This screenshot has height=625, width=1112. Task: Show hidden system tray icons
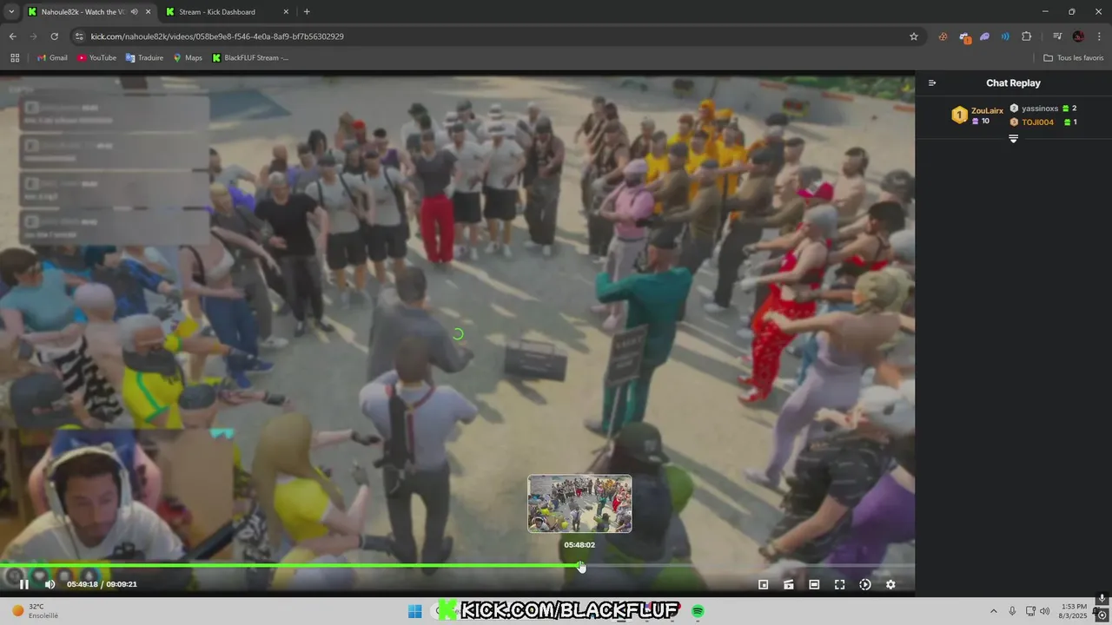tap(994, 611)
